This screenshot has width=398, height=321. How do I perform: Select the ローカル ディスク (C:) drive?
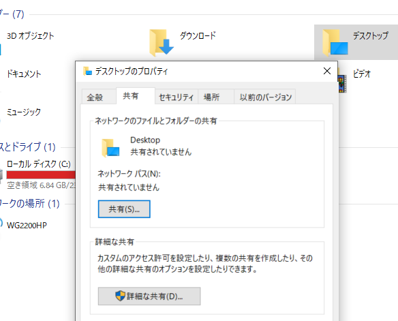[39, 164]
